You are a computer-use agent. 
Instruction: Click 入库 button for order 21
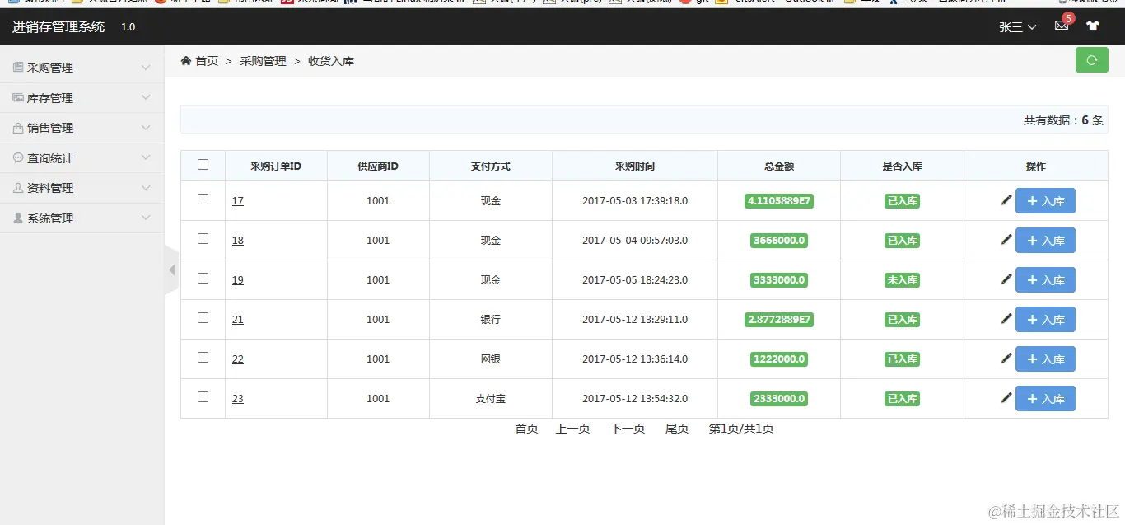click(1045, 319)
